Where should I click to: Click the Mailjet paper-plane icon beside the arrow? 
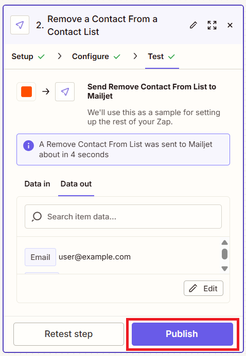pyautogui.click(x=65, y=91)
